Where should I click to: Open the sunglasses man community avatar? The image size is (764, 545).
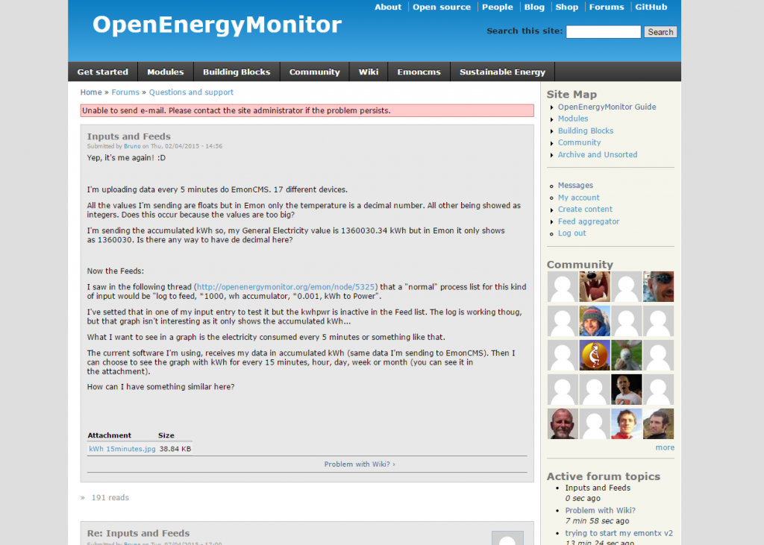click(658, 287)
